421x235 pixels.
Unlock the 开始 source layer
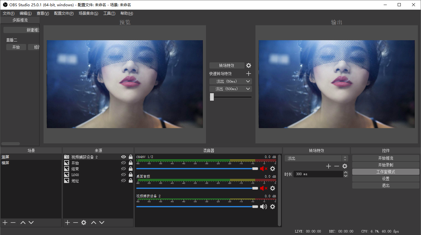(x=131, y=163)
